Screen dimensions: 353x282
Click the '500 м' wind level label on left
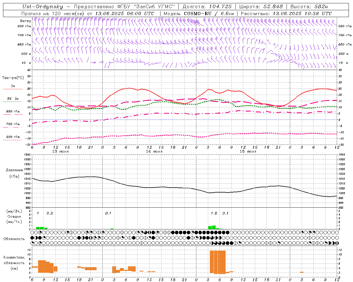pyautogui.click(x=26, y=54)
